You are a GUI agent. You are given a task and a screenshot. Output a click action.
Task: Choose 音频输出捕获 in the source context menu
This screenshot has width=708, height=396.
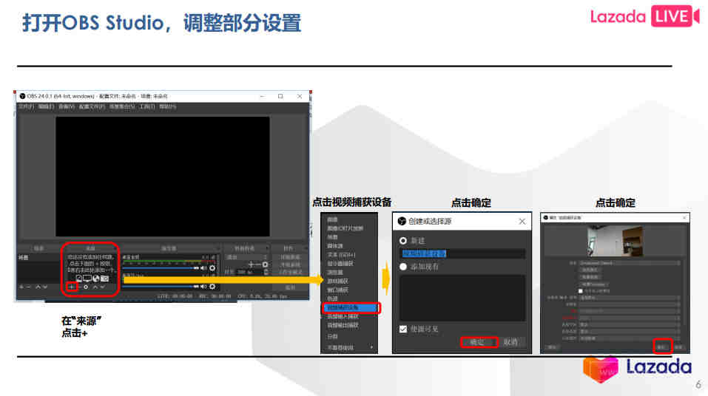(x=343, y=325)
